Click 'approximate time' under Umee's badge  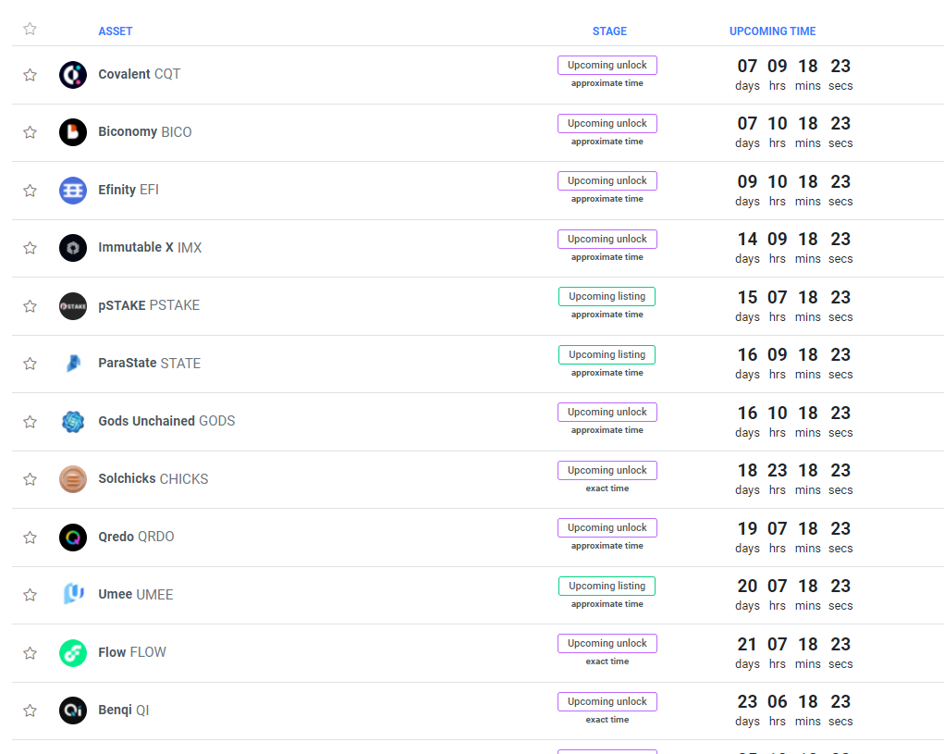point(607,604)
